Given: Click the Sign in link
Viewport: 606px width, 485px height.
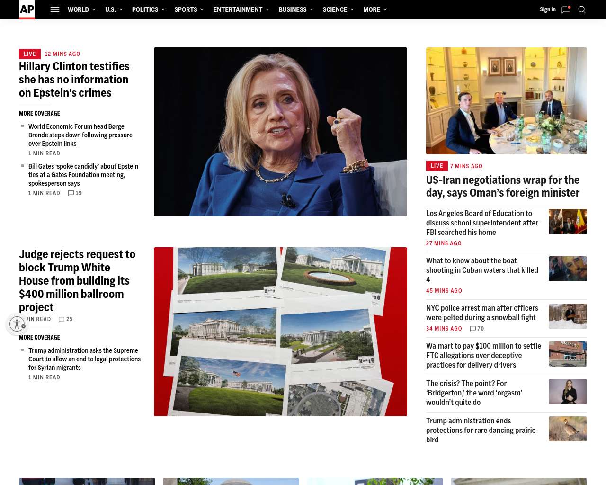Looking at the screenshot, I should pyautogui.click(x=547, y=9).
